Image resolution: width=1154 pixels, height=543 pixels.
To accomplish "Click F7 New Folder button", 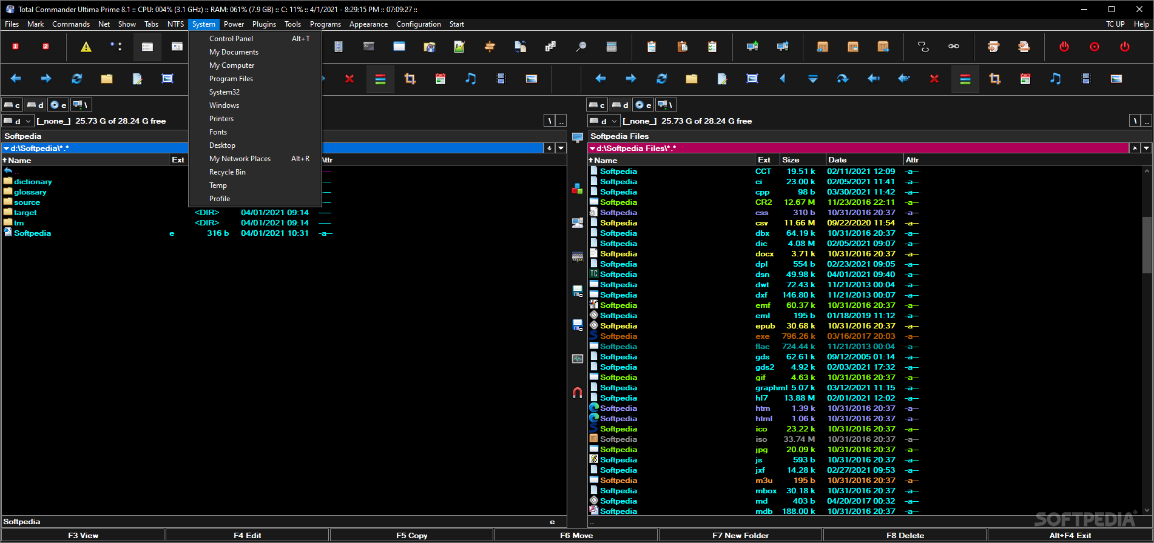I will (x=741, y=535).
